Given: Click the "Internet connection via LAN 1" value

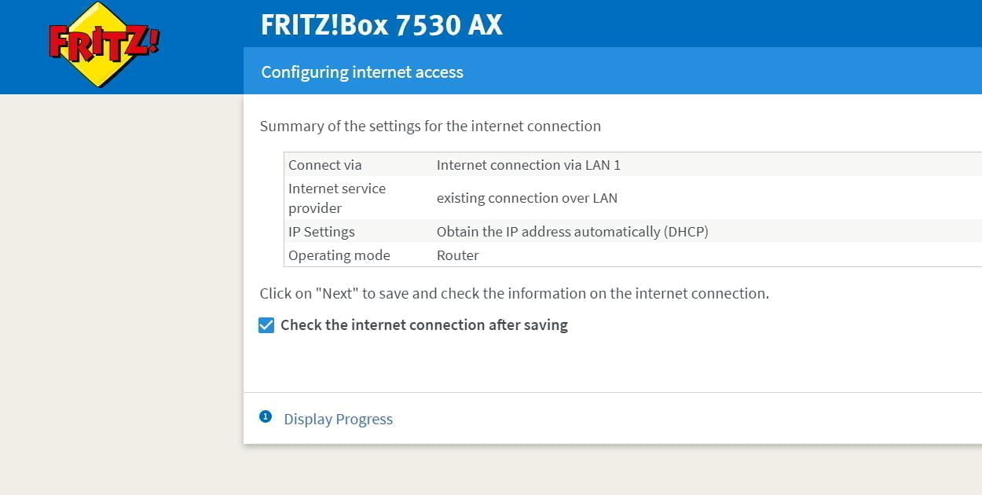Looking at the screenshot, I should (x=528, y=165).
